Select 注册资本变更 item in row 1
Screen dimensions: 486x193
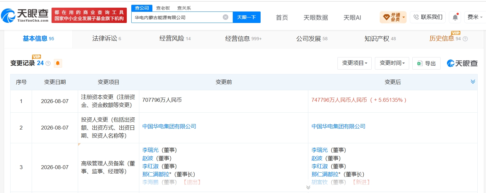(109, 101)
